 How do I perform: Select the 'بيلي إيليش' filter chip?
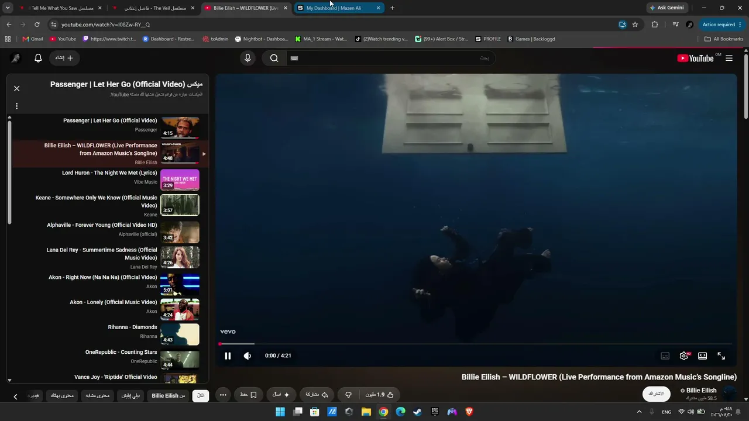click(130, 395)
